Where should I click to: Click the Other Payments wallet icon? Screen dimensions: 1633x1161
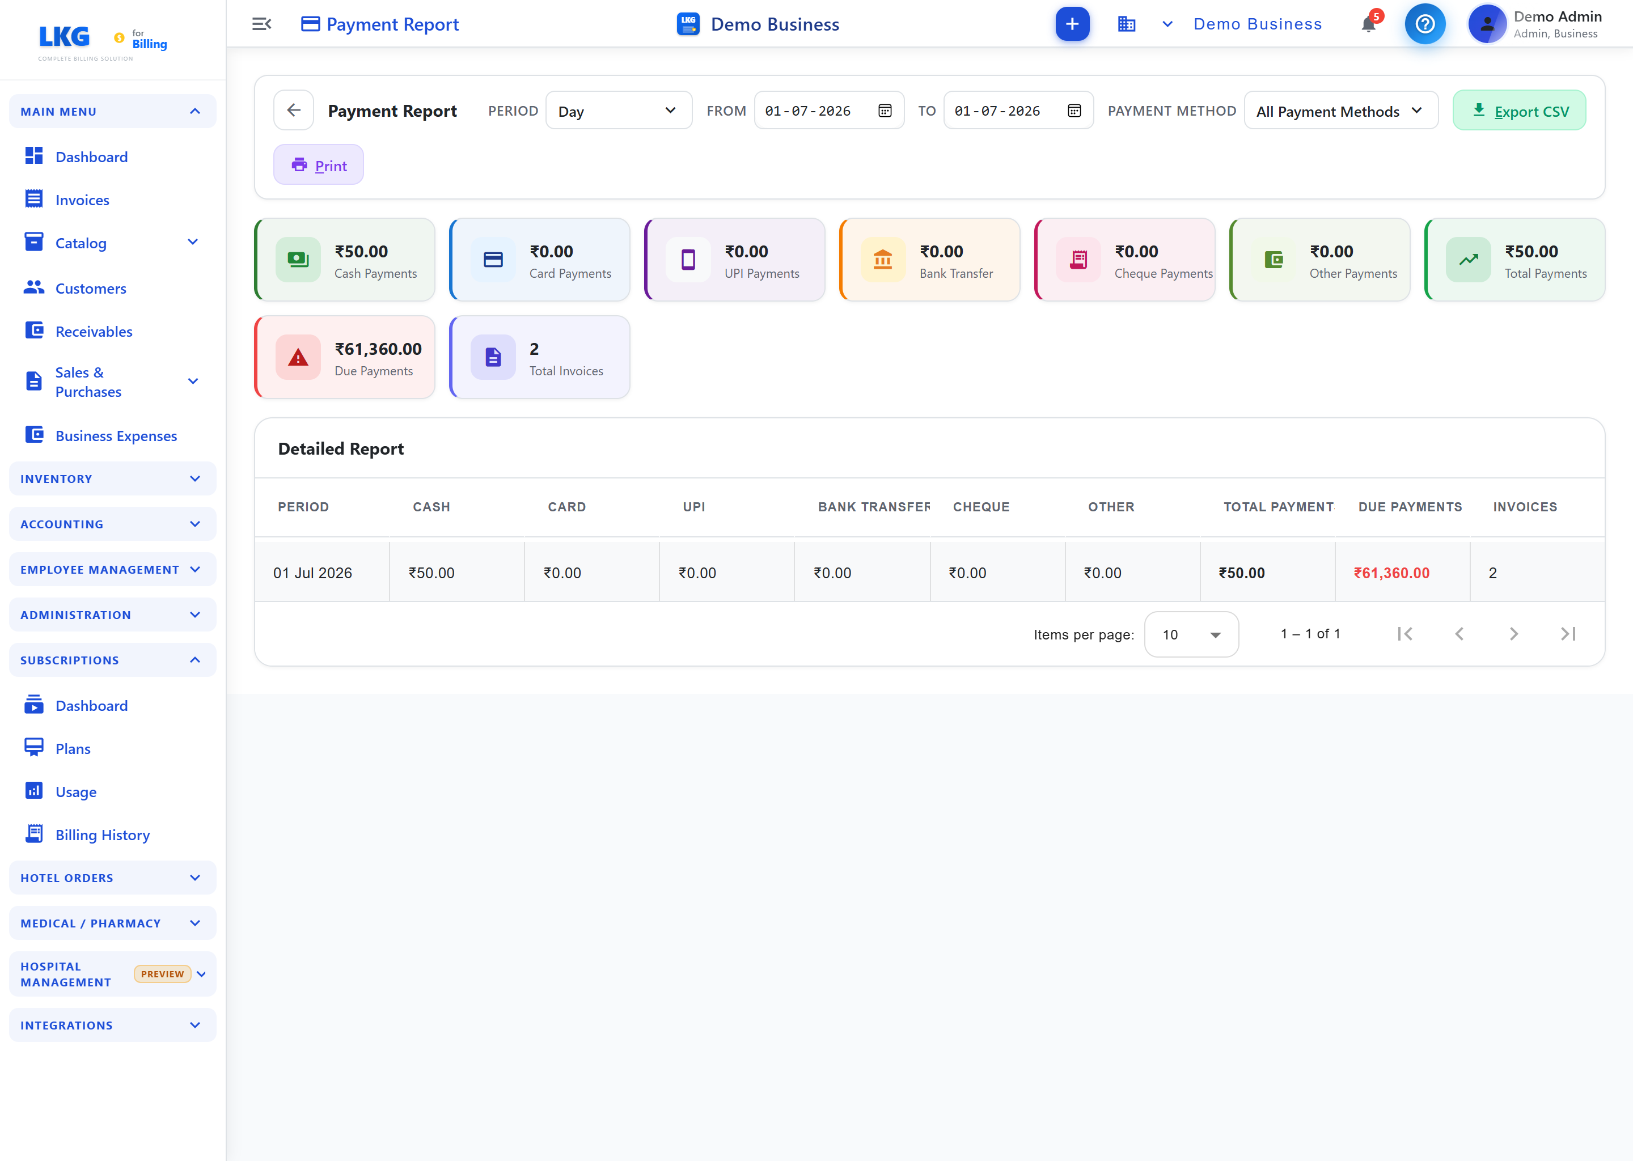point(1274,260)
